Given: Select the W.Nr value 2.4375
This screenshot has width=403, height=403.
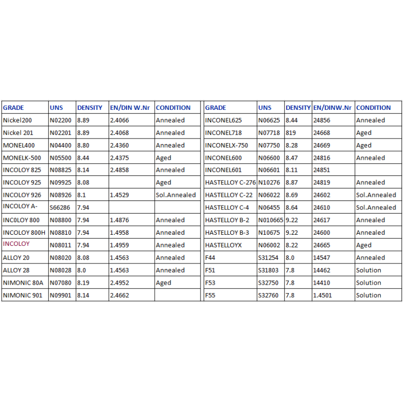Looking at the screenshot, I should (131, 158).
